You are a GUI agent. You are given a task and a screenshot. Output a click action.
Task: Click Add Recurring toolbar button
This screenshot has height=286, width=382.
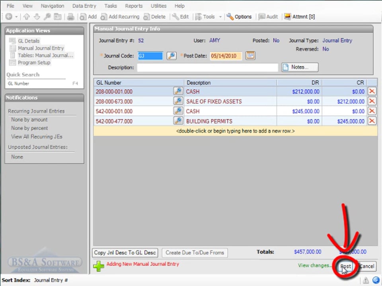(120, 17)
